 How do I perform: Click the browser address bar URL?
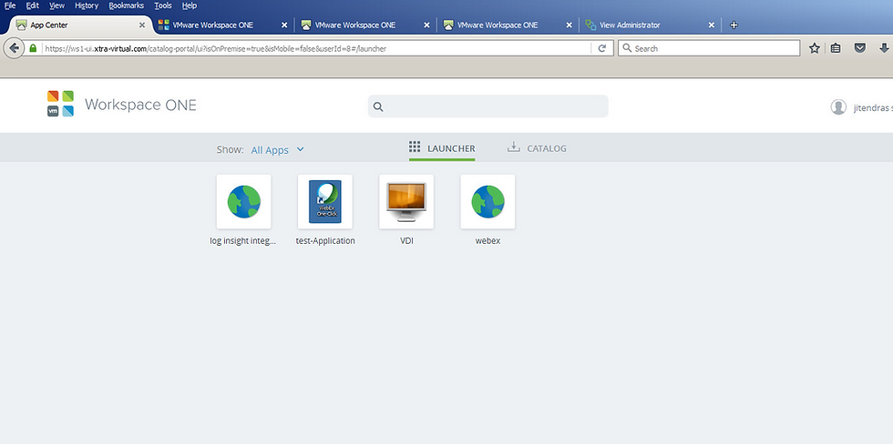pyautogui.click(x=215, y=49)
